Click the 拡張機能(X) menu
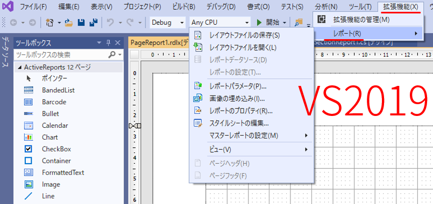 pyautogui.click(x=400, y=6)
